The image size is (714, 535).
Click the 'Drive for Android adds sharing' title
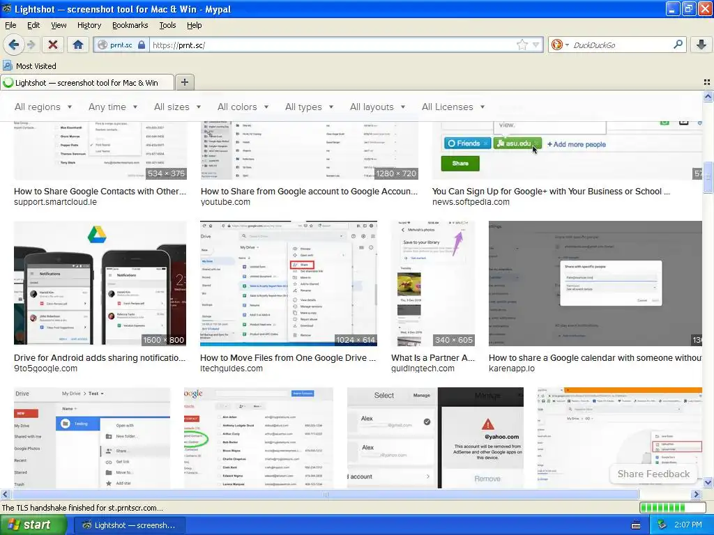(100, 357)
